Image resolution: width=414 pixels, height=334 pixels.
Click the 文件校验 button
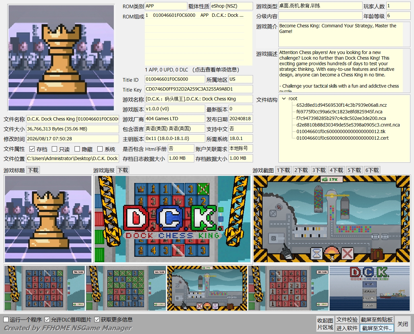[347, 320]
